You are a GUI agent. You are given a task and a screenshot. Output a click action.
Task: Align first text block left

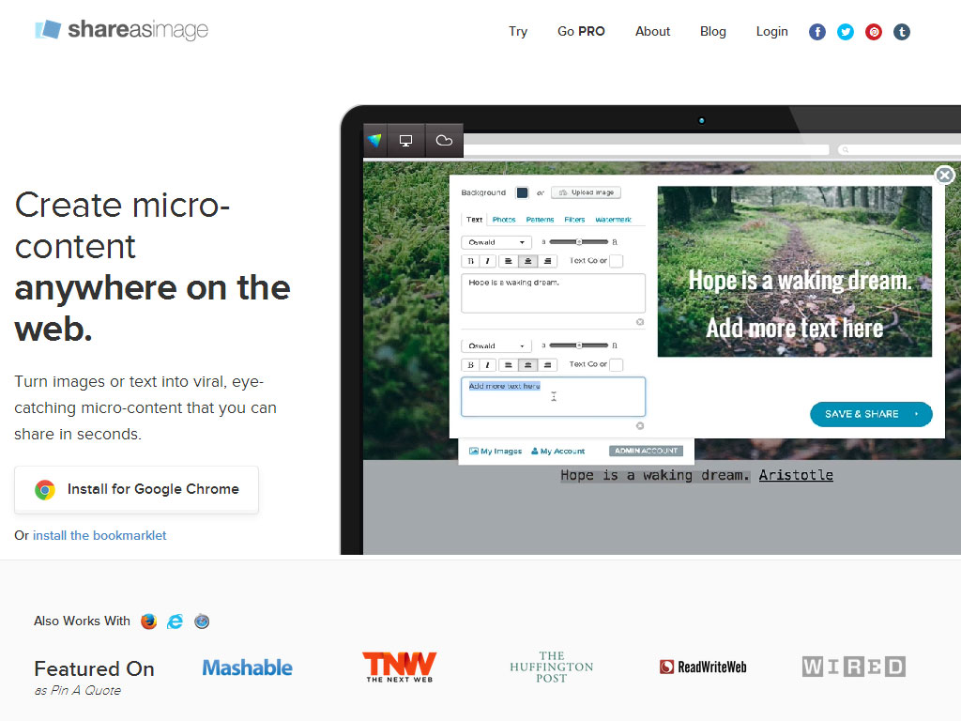pos(508,261)
